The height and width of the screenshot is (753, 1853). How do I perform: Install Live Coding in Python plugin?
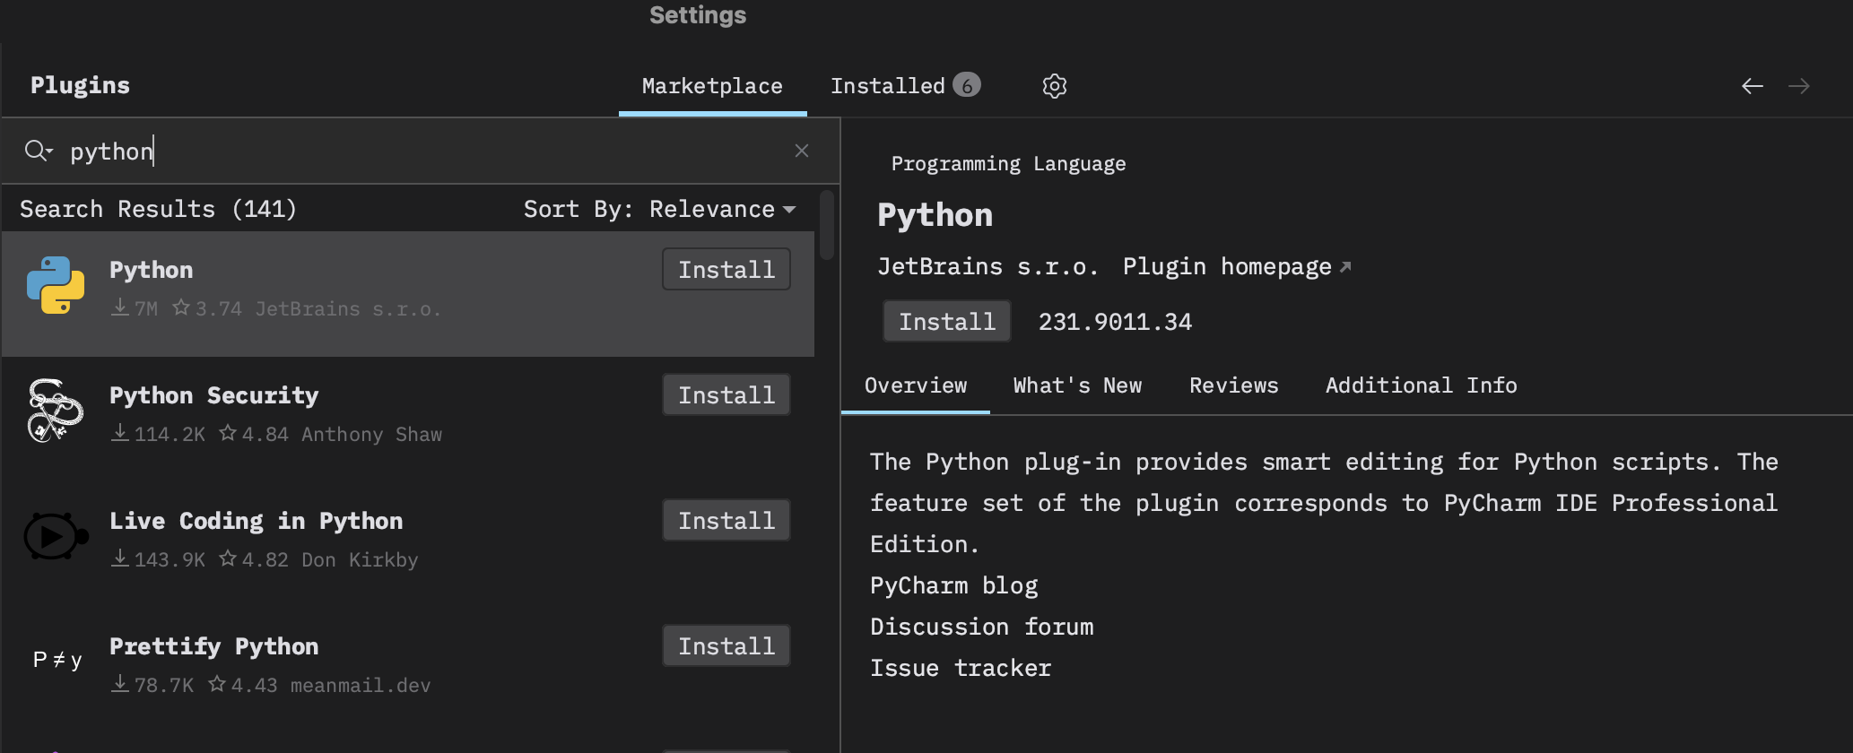click(726, 520)
